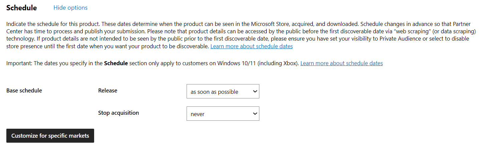Click bold Schedule word in Important note
The width and height of the screenshot is (480, 146).
pos(116,63)
